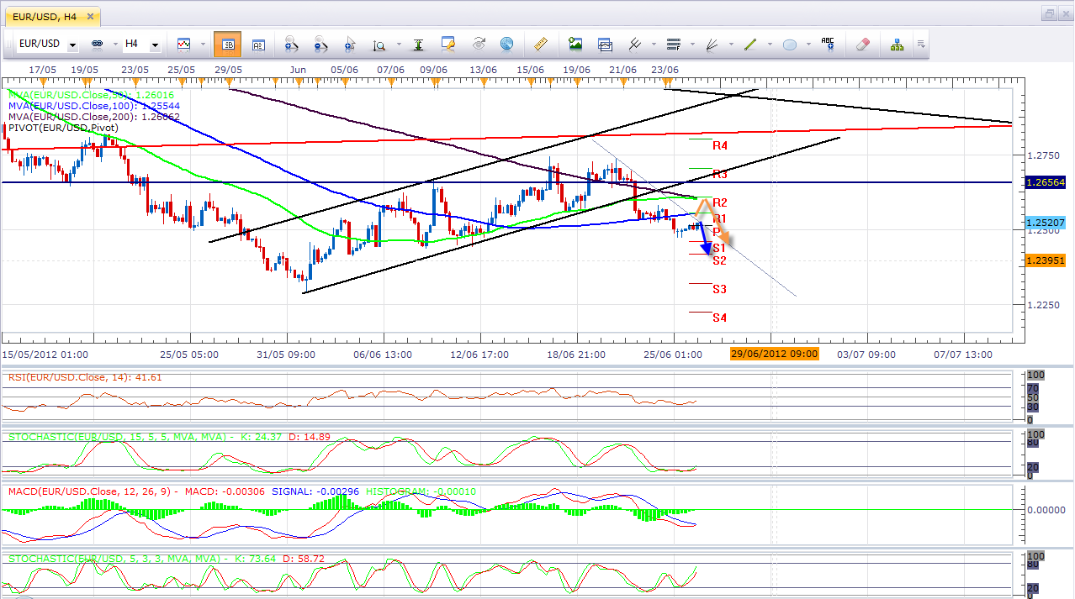Click the S2 pivot level label
This screenshot has height=599, width=1075.
720,260
